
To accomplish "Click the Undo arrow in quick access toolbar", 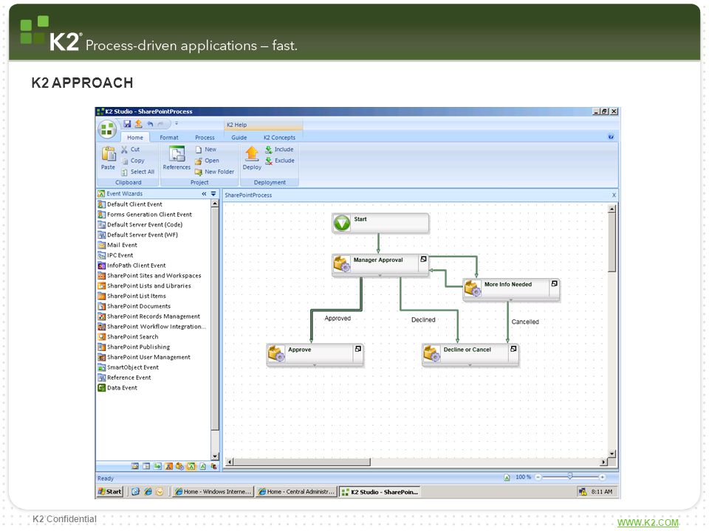I will [x=150, y=124].
